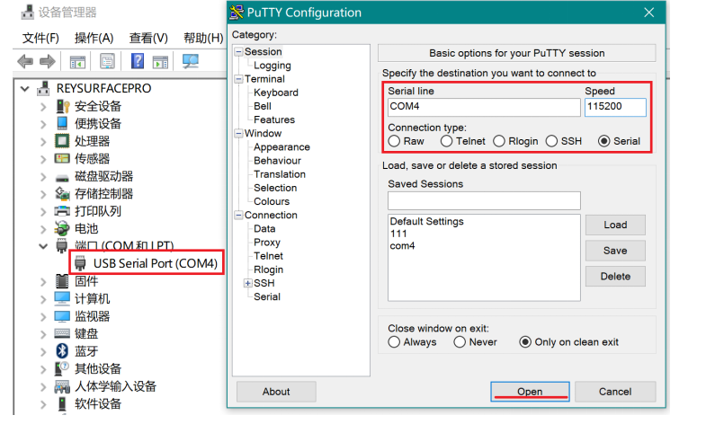The image size is (706, 424).
Task: Select the Serial connection type radio button
Action: [603, 141]
